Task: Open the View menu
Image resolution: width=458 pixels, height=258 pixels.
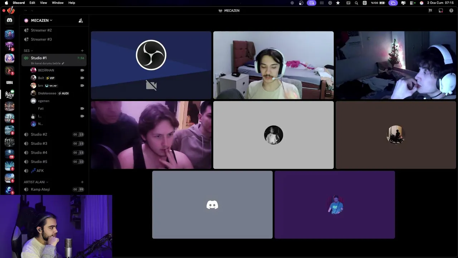Action: 43,3
